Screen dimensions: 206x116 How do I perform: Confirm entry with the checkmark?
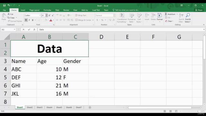[29, 29]
